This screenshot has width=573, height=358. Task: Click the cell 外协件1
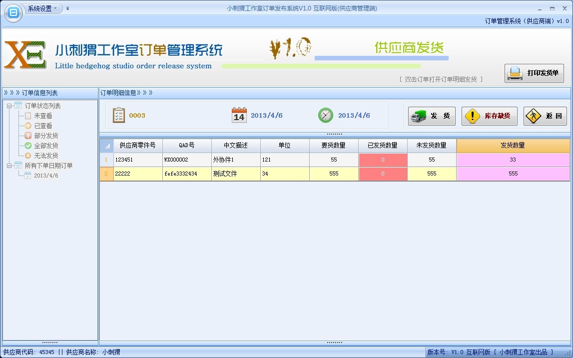coord(236,160)
